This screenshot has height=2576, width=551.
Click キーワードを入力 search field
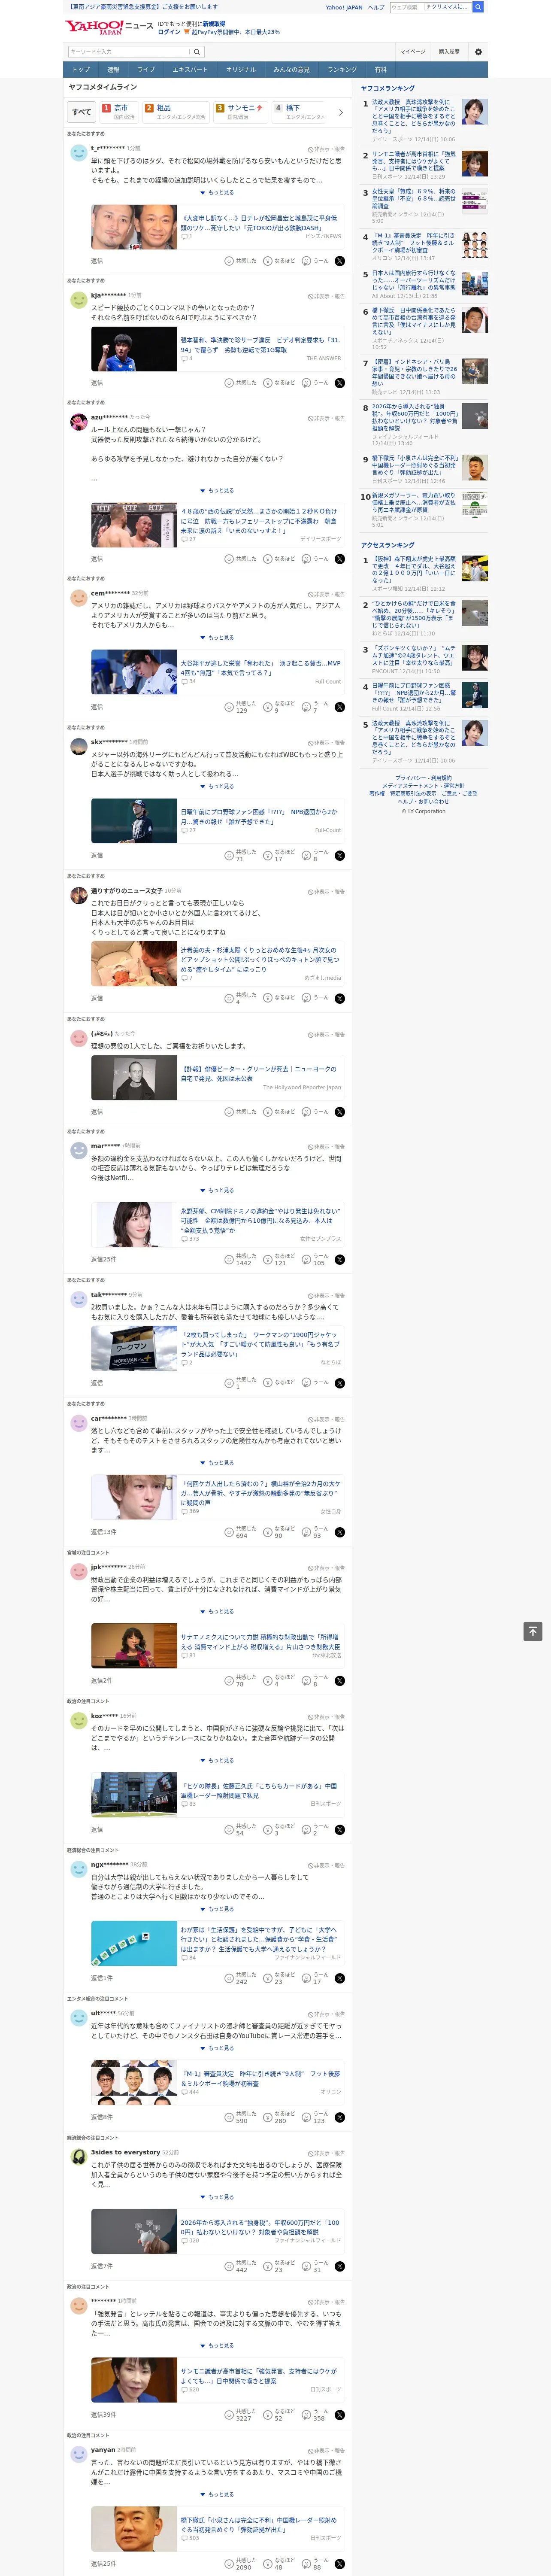tap(129, 52)
